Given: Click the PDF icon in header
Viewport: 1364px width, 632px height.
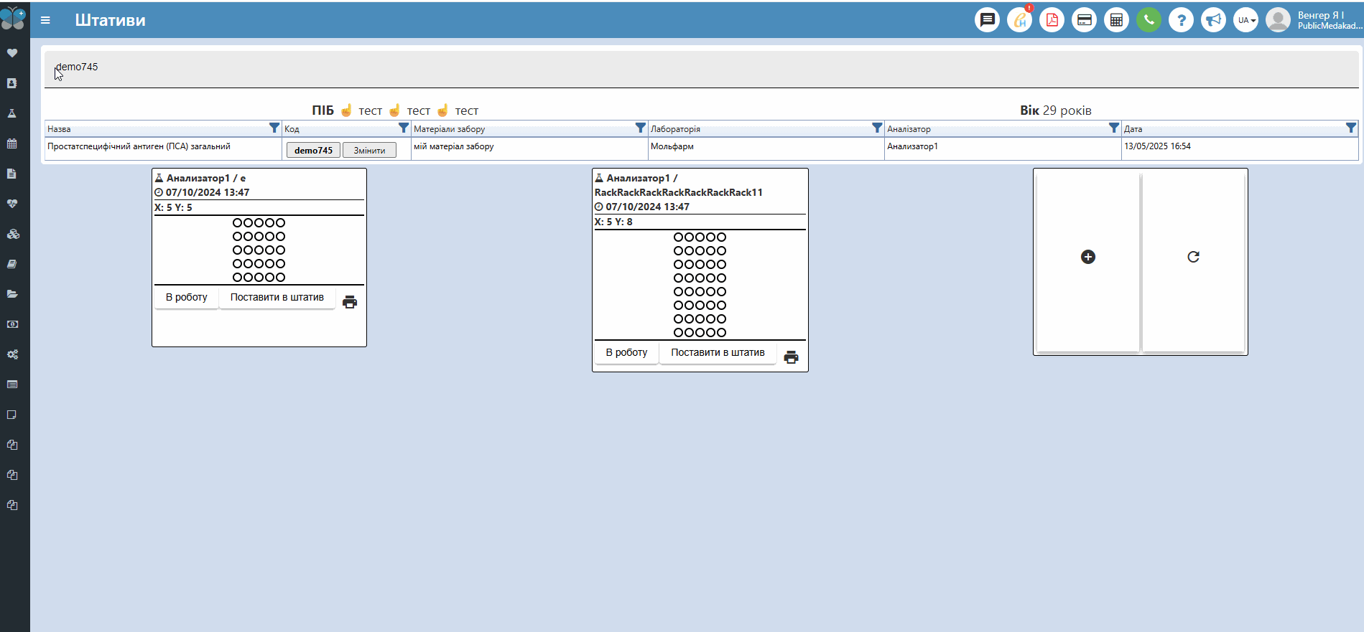Looking at the screenshot, I should [x=1052, y=20].
